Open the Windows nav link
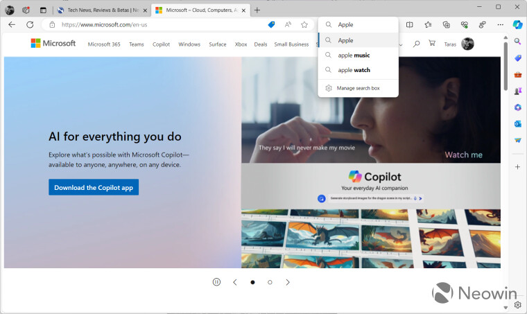Screen dimensions: 527x314 (189, 44)
